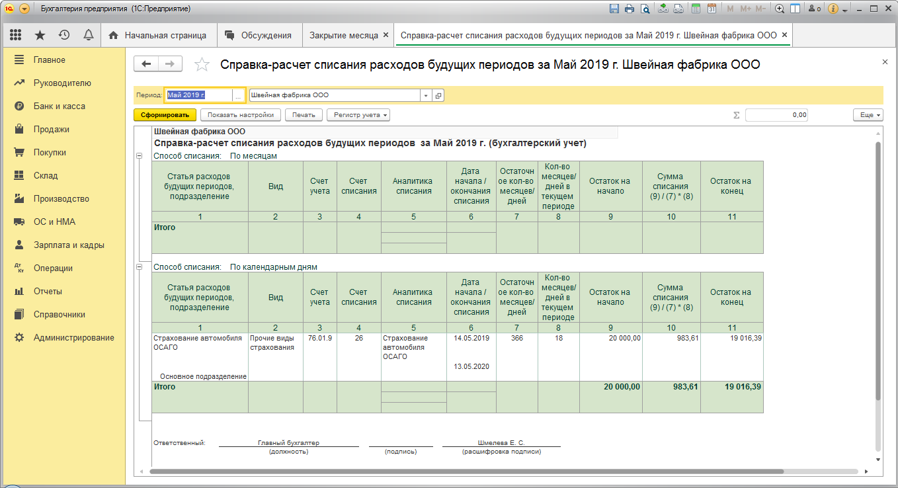Switch to the 'Закрытие месяца' tab
898x488 pixels.
click(343, 35)
